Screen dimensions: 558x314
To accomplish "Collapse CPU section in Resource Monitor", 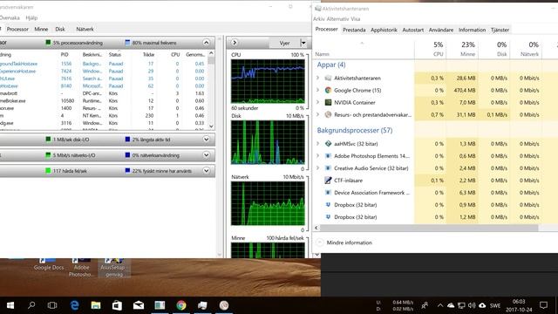I will (x=206, y=43).
